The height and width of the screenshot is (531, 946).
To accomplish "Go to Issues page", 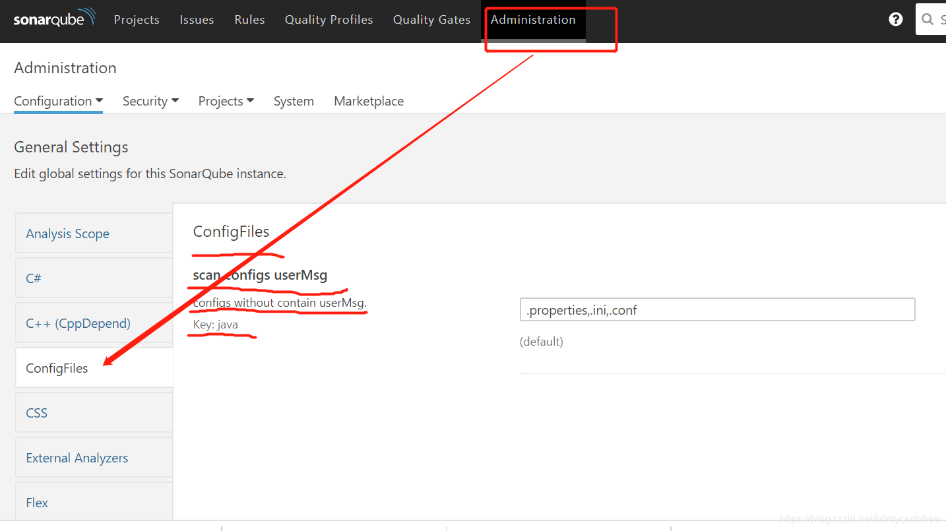I will (197, 20).
